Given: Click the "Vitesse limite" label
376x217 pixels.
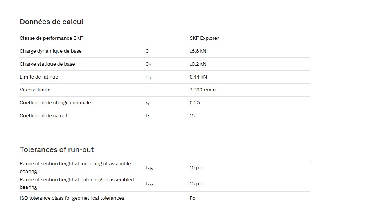Looking at the screenshot, I should pyautogui.click(x=35, y=90).
